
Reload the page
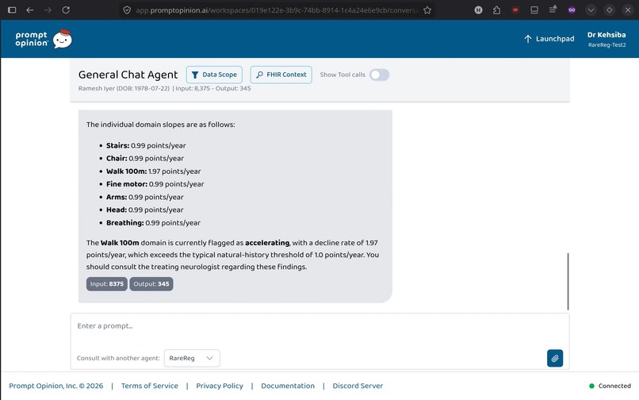point(66,10)
